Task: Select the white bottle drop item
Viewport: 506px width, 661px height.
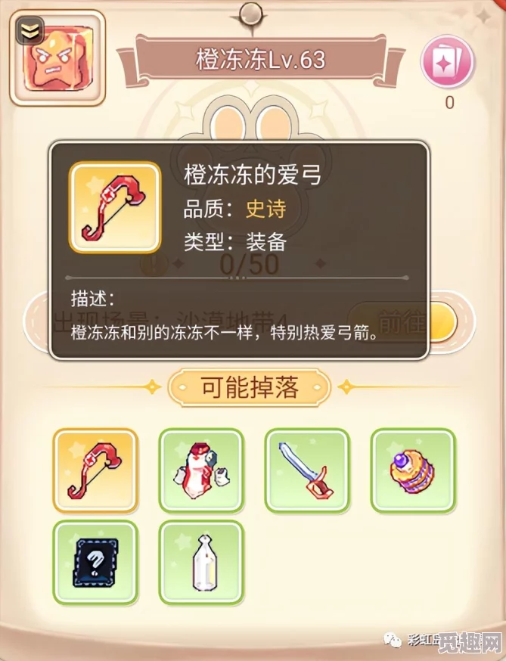Action: pyautogui.click(x=201, y=563)
